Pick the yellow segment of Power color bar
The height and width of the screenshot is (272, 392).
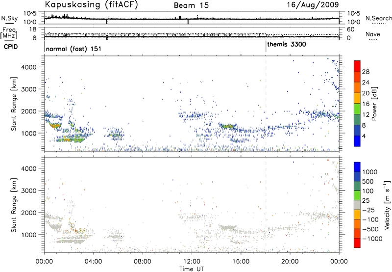pos(357,98)
